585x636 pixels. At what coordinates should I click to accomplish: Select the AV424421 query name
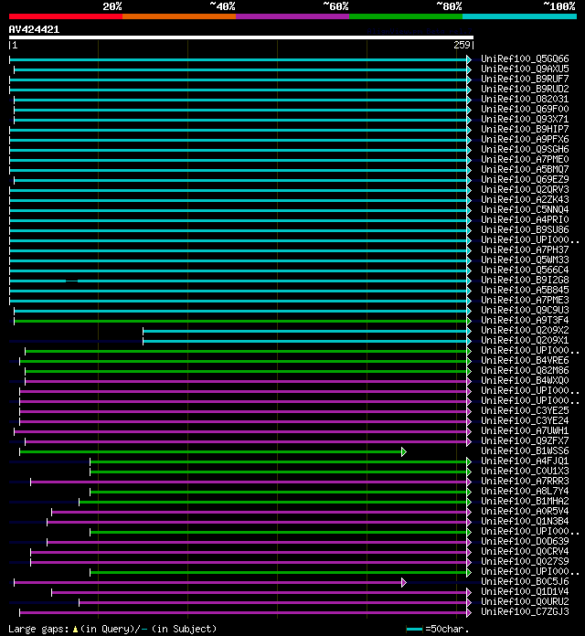tap(34, 29)
